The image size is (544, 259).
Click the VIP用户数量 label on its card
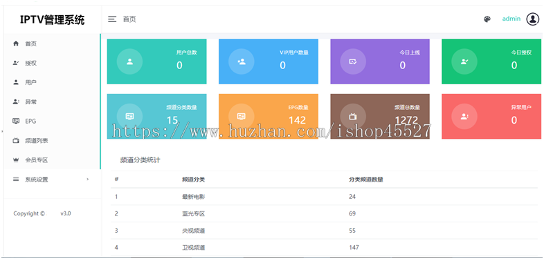(294, 52)
